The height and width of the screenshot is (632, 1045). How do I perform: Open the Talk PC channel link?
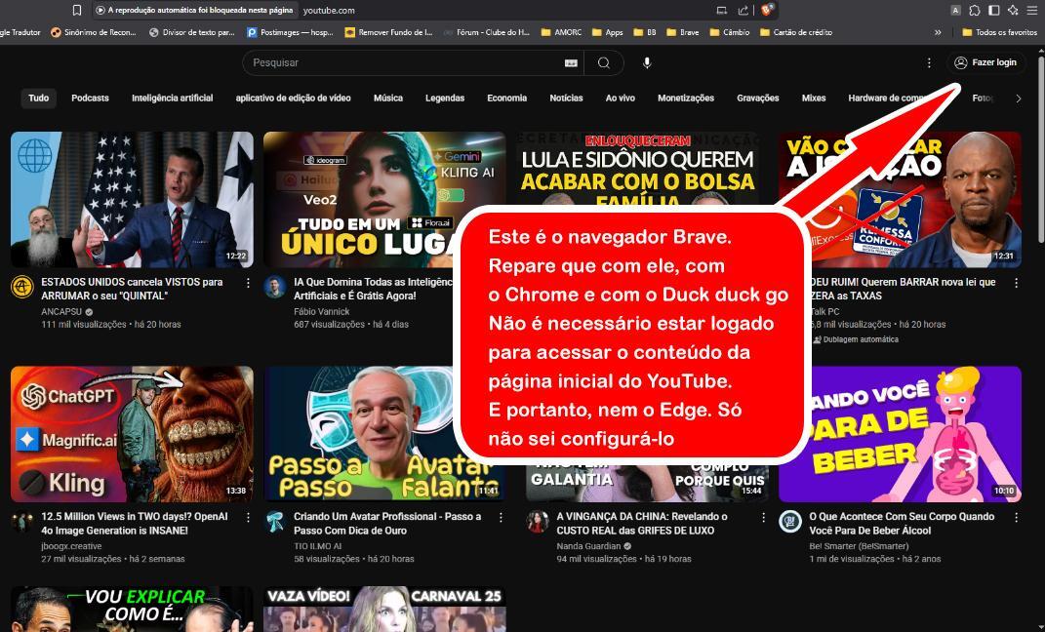pos(825,311)
